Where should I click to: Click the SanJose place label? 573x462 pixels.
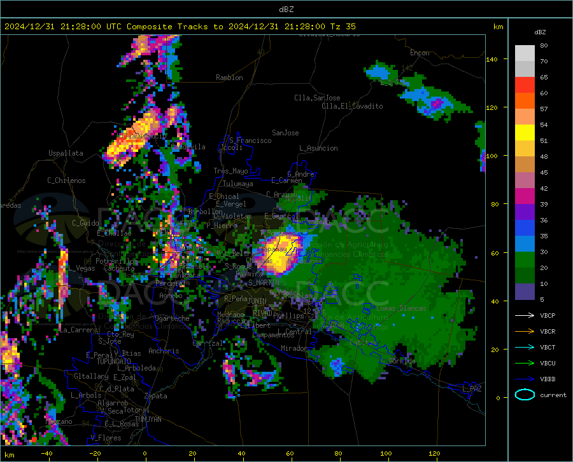285,133
